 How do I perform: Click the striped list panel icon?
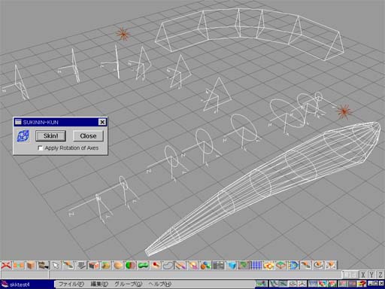[218, 265]
